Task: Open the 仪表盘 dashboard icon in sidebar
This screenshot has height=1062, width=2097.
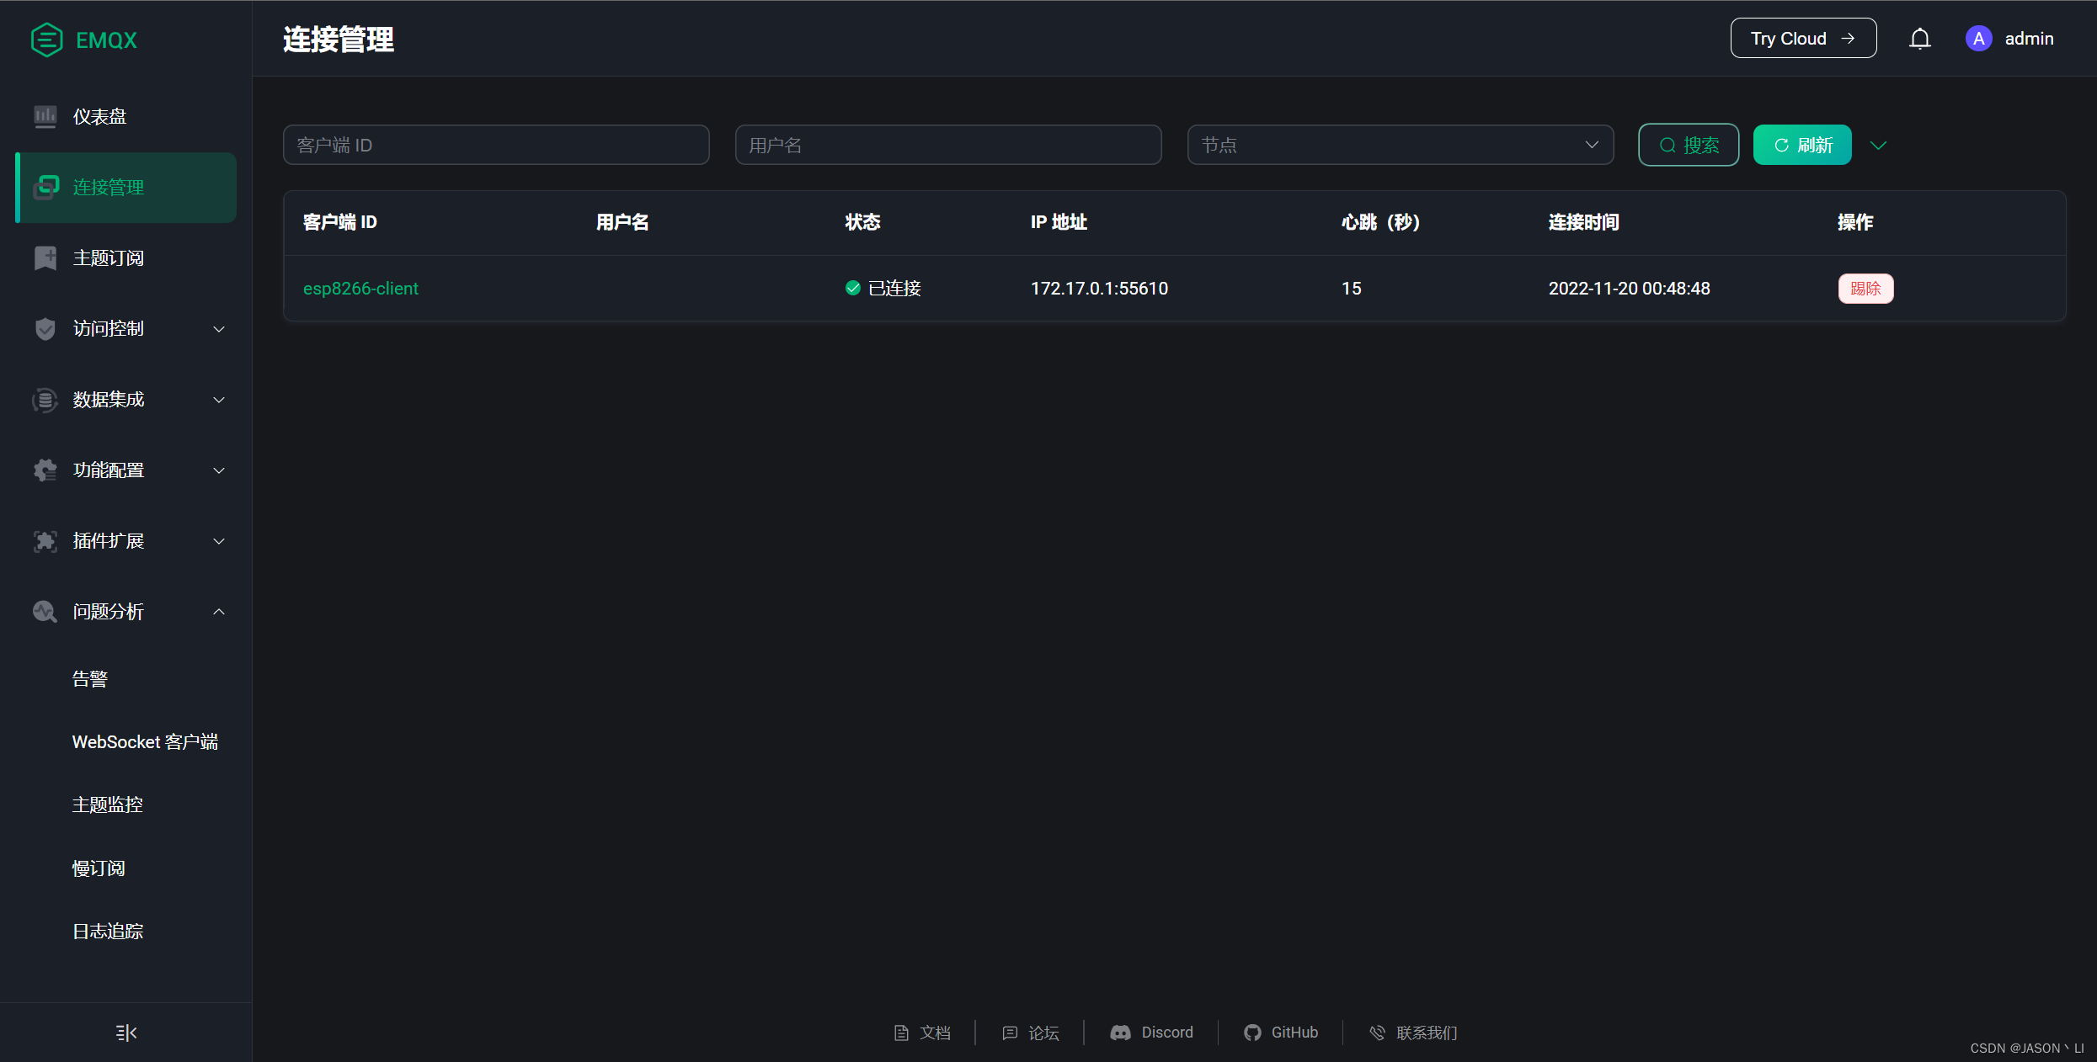Action: click(45, 116)
